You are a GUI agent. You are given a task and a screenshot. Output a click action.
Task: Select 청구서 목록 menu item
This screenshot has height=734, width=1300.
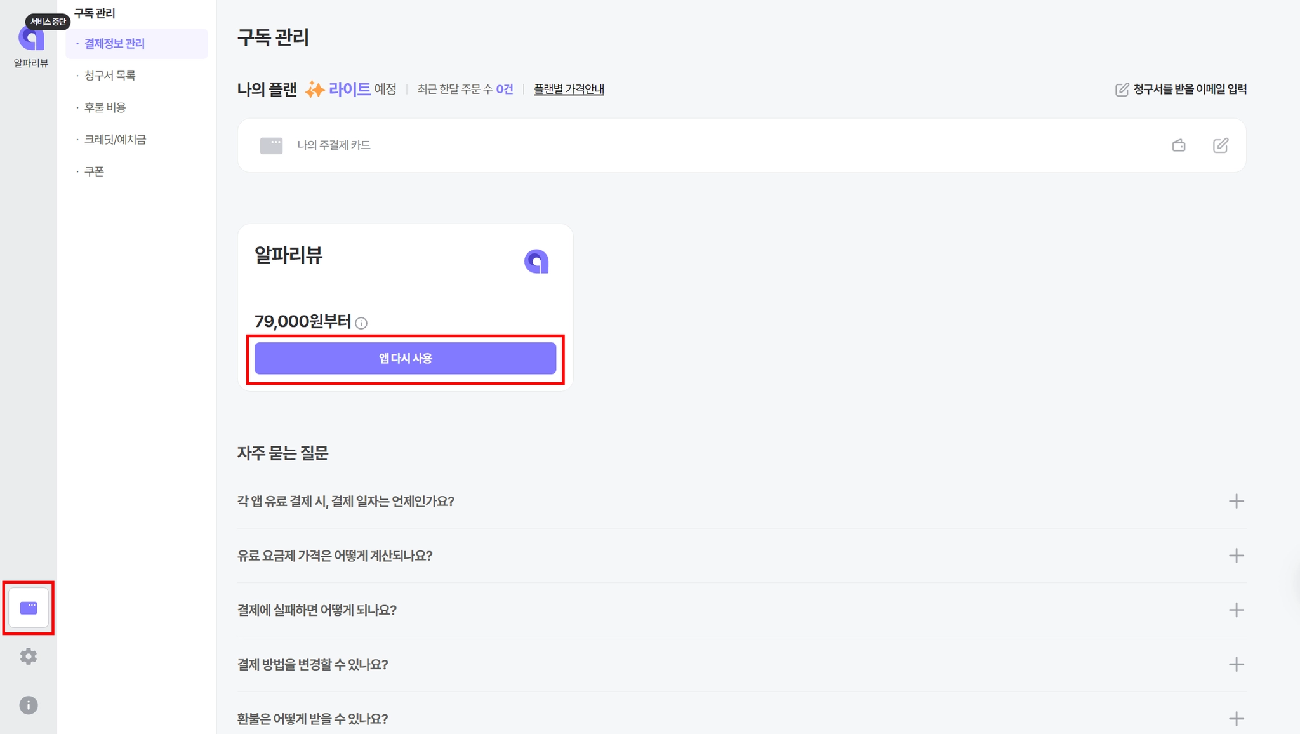click(110, 76)
